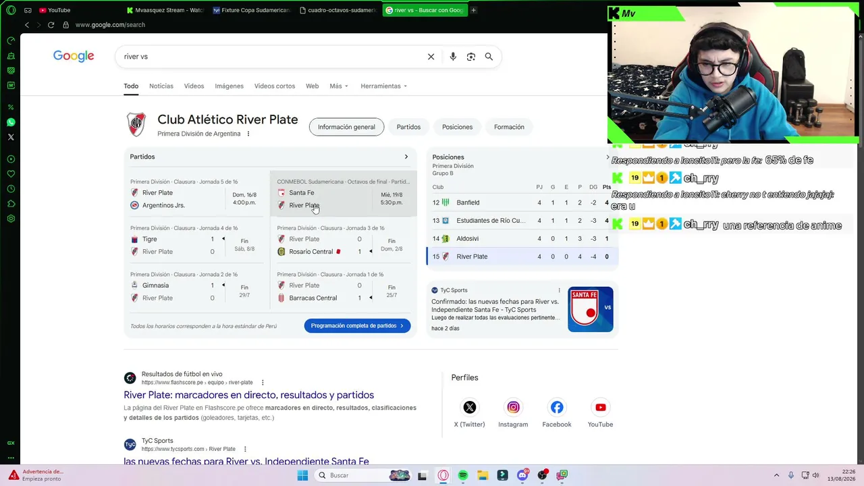864x486 pixels.
Task: Open OBS Studio from taskbar
Action: pos(542,475)
